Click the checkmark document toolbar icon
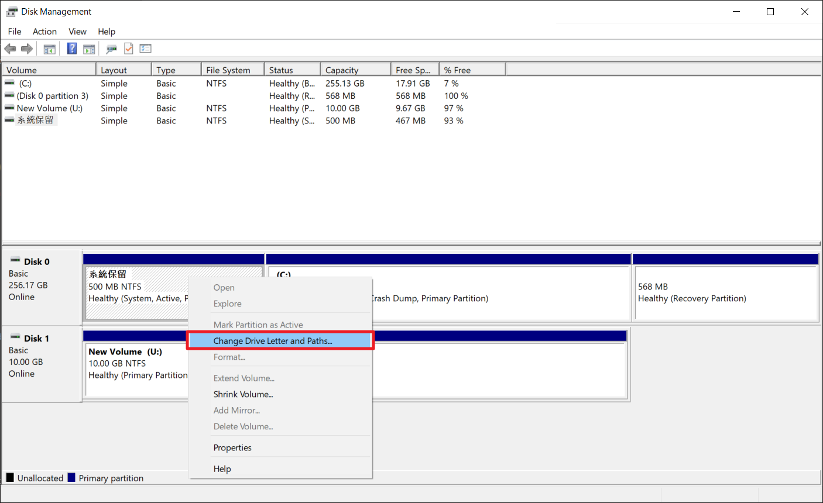This screenshot has width=823, height=503. click(129, 49)
